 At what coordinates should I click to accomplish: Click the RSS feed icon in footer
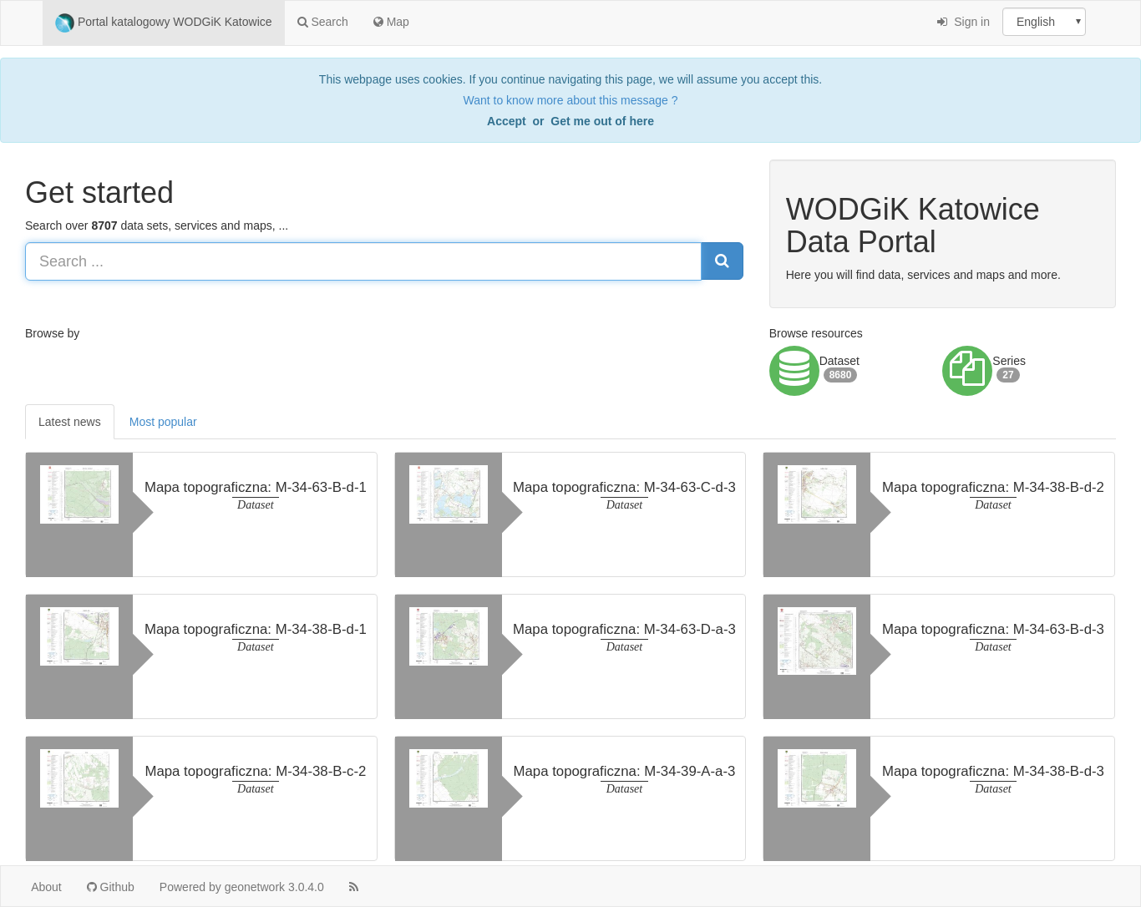(353, 887)
